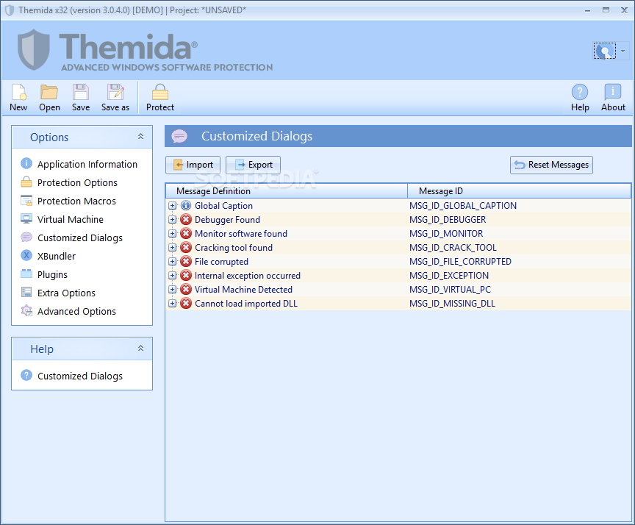Screen dimensions: 635x525
Task: Click the error icon beside File corrupted
Action: tap(186, 262)
